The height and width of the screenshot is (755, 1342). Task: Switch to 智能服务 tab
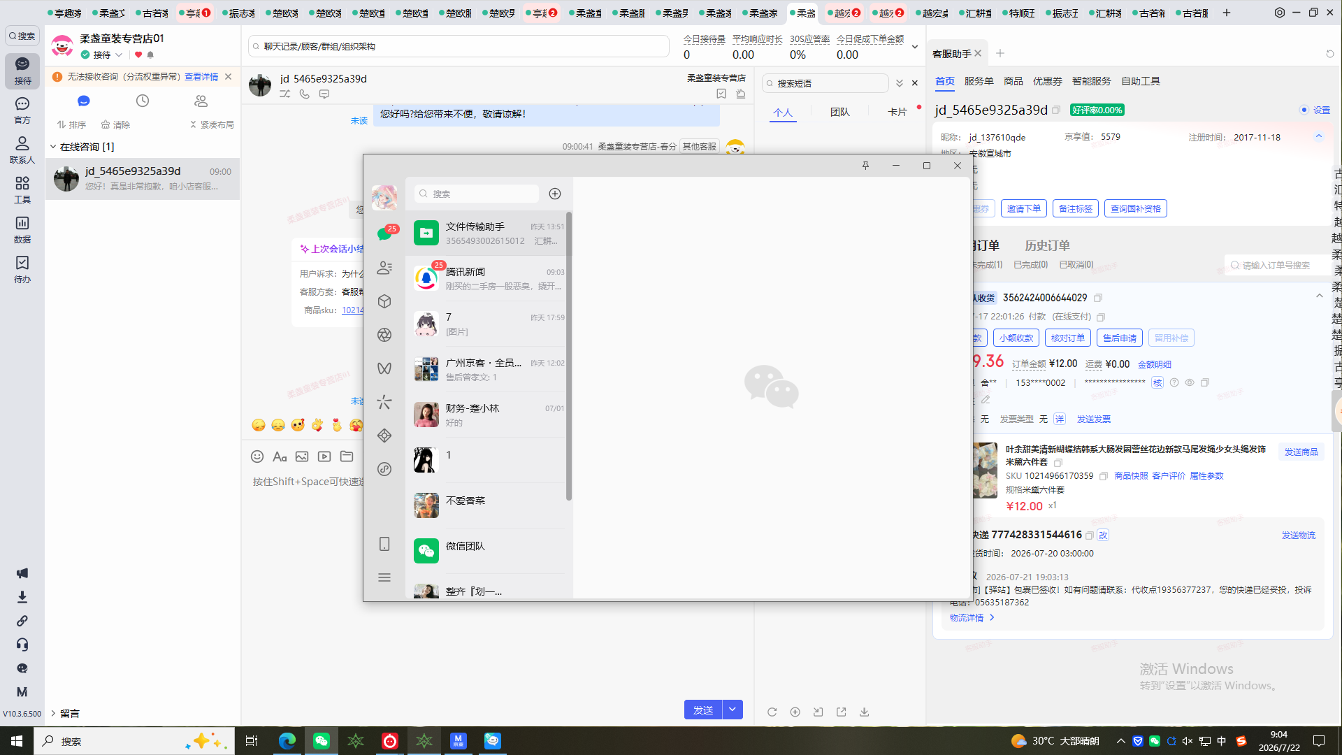(x=1091, y=81)
